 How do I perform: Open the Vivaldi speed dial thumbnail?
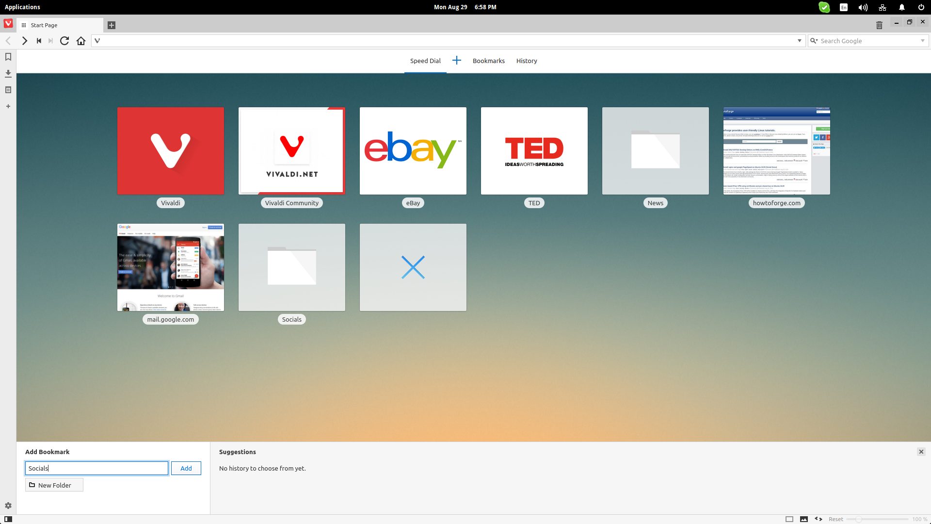click(171, 151)
